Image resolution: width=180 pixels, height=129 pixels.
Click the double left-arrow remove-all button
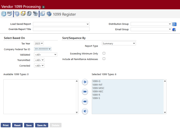click(x=85, y=102)
